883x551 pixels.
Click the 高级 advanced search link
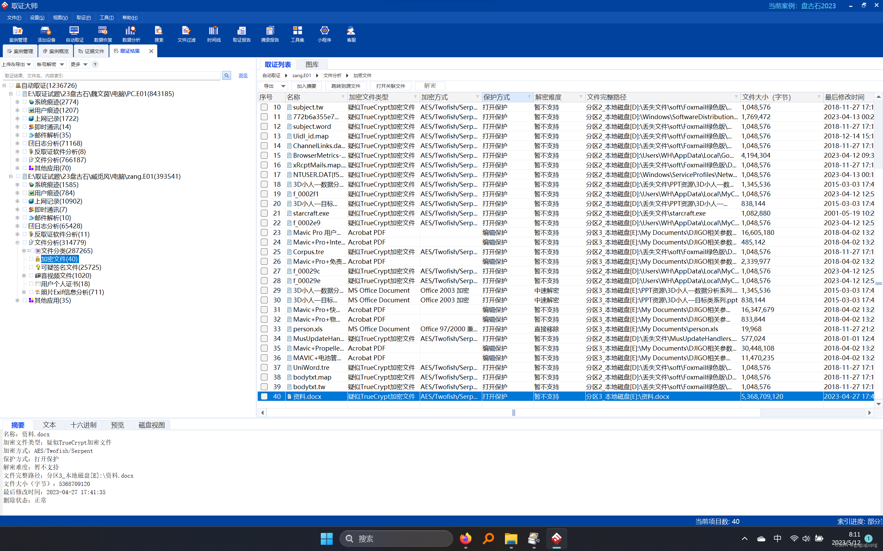(x=243, y=75)
